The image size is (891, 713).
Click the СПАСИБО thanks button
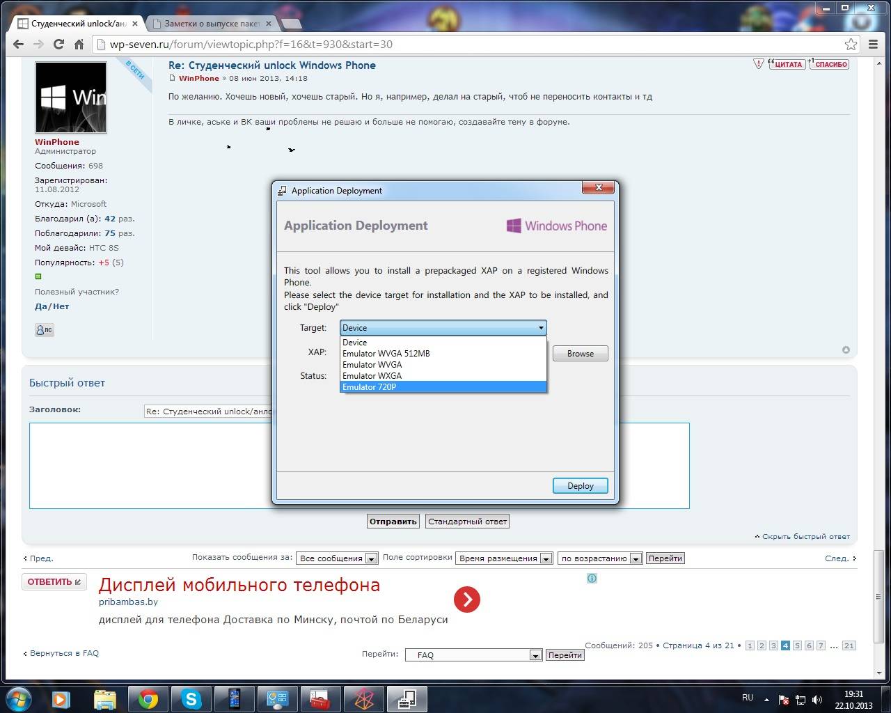(x=828, y=64)
